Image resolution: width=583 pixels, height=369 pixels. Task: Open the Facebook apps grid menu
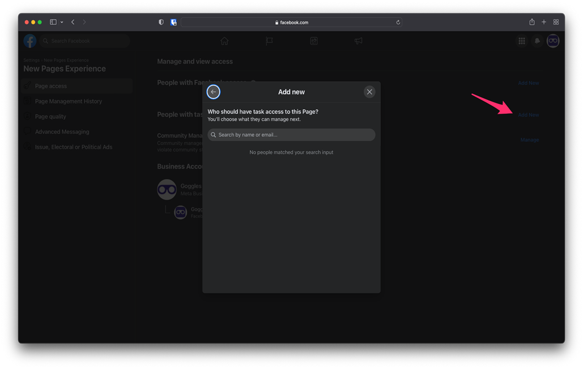pyautogui.click(x=522, y=41)
